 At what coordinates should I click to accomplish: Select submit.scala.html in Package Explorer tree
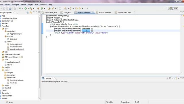(x=17, y=49)
